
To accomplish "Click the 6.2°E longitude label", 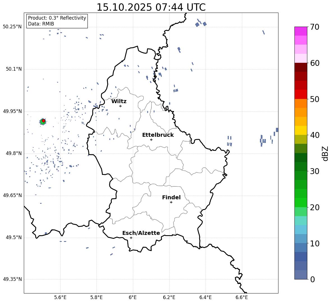I will coord(169,297).
